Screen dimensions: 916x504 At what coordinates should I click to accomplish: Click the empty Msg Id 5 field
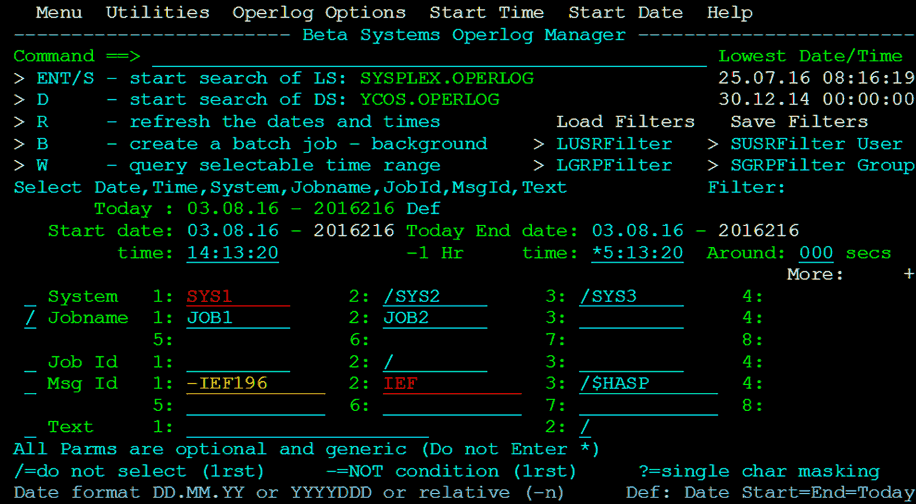256,406
